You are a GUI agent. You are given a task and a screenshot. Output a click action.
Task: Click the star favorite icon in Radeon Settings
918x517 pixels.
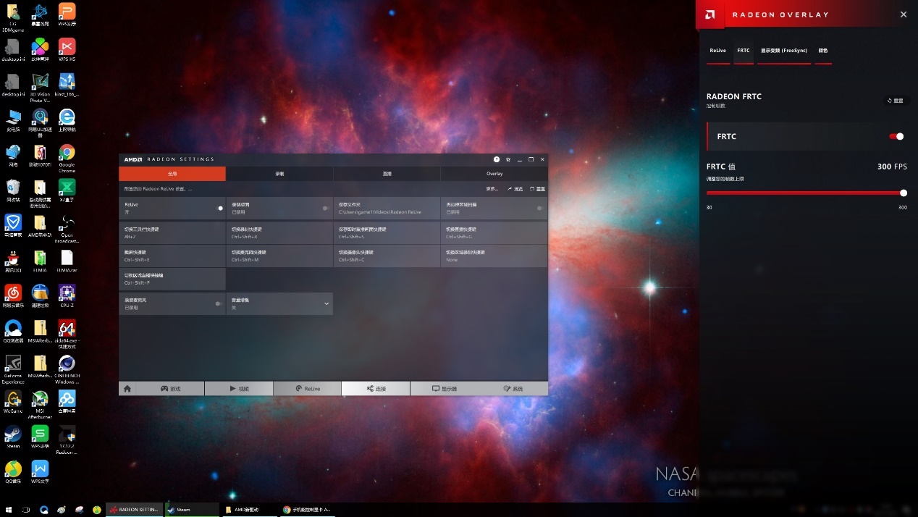coord(508,159)
